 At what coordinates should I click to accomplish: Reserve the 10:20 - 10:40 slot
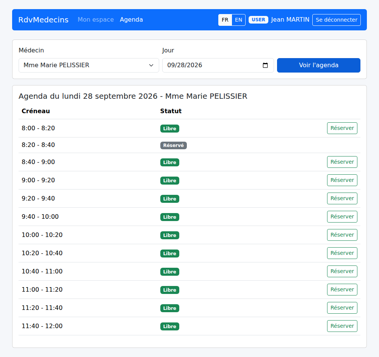pyautogui.click(x=342, y=253)
